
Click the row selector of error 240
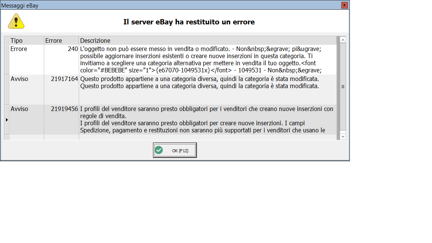point(7,60)
